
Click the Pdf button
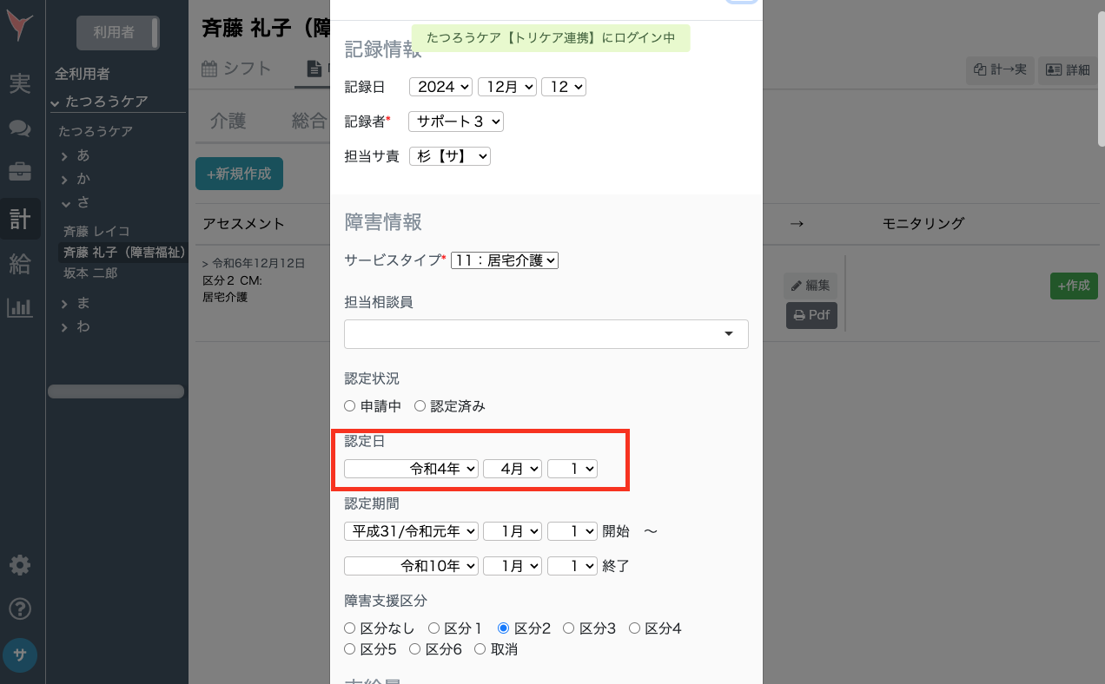click(811, 315)
